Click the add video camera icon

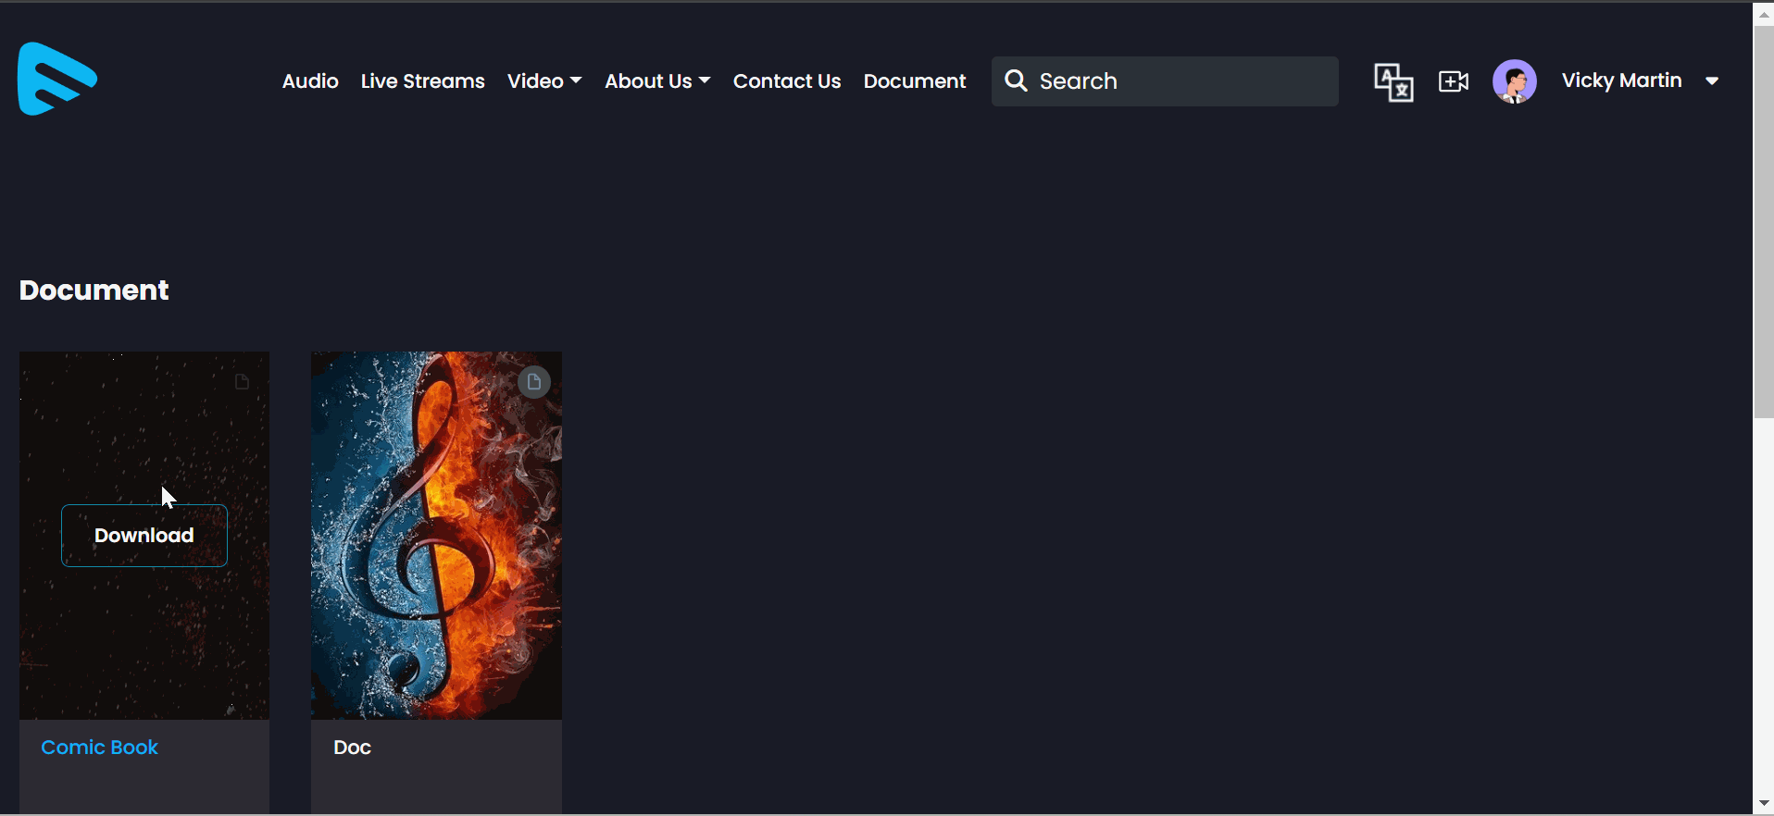point(1453,81)
